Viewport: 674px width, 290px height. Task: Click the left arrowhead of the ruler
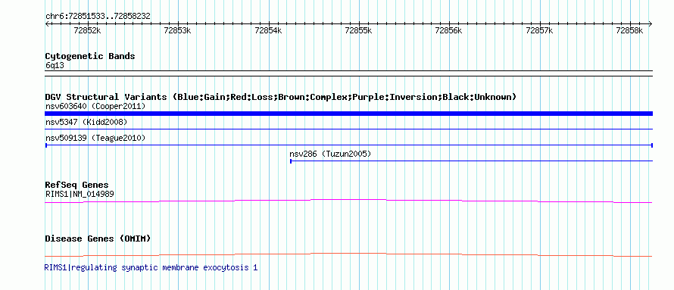47,24
